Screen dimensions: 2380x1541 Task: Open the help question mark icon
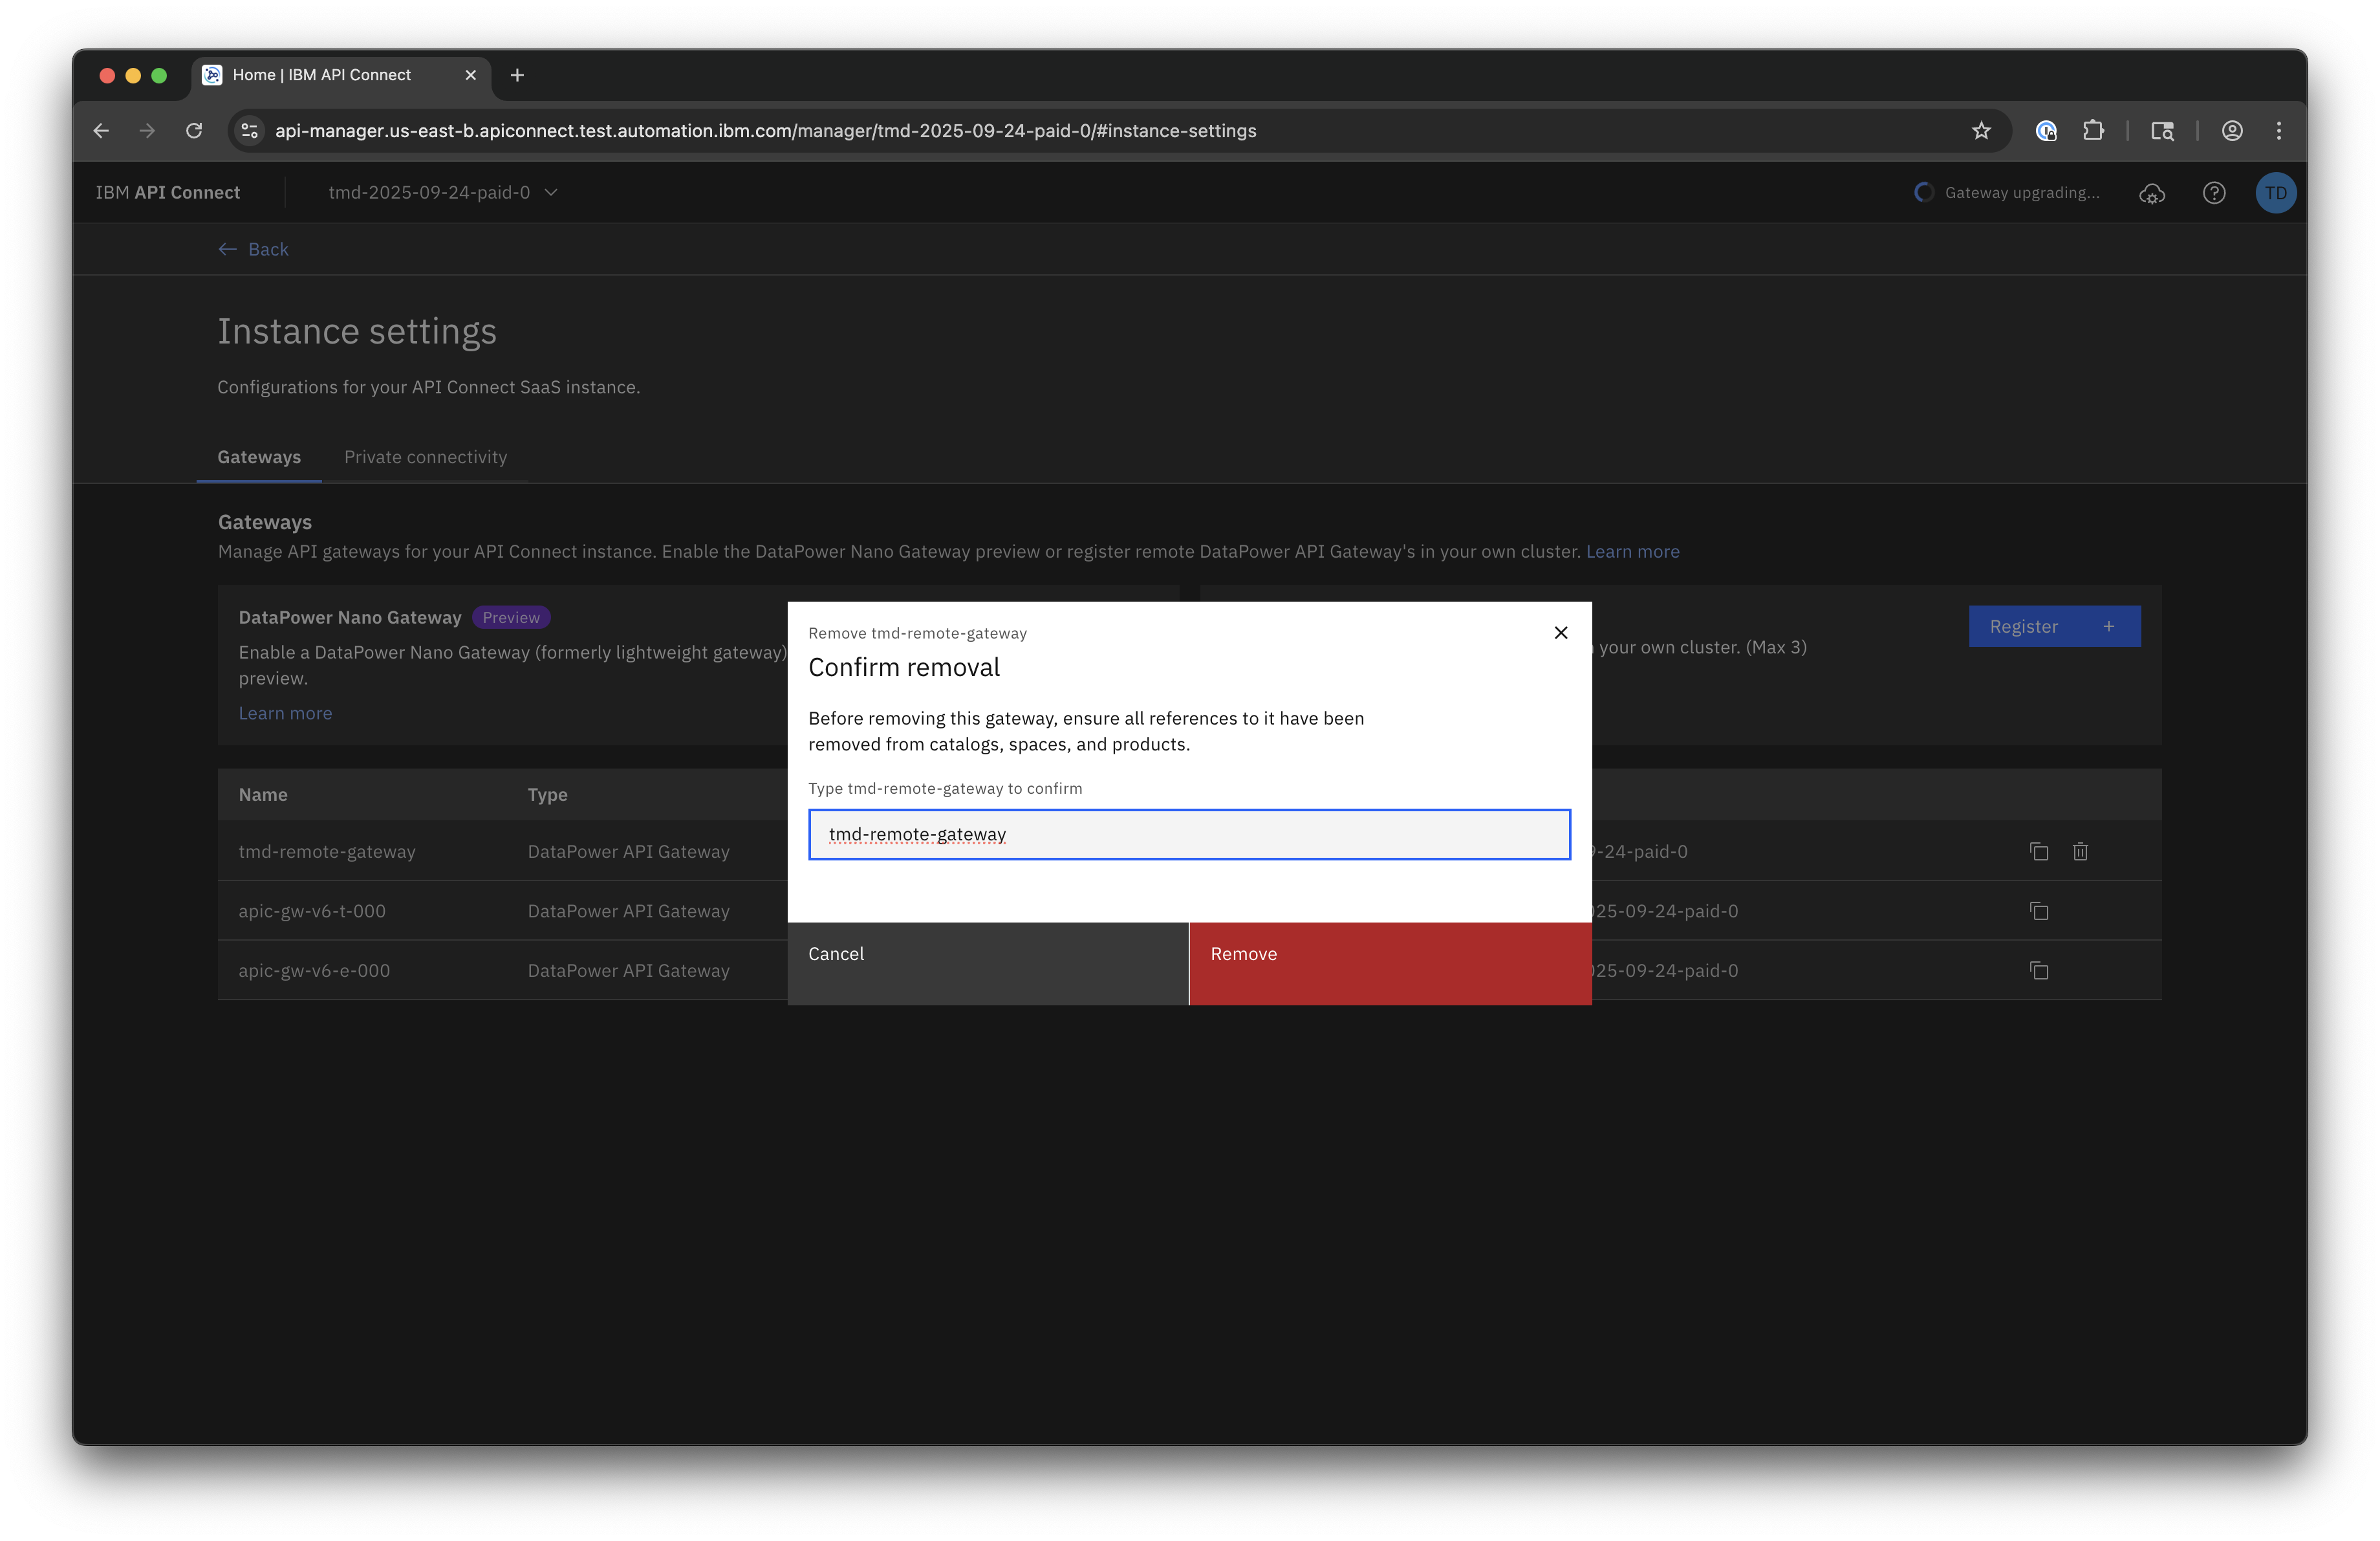2213,193
